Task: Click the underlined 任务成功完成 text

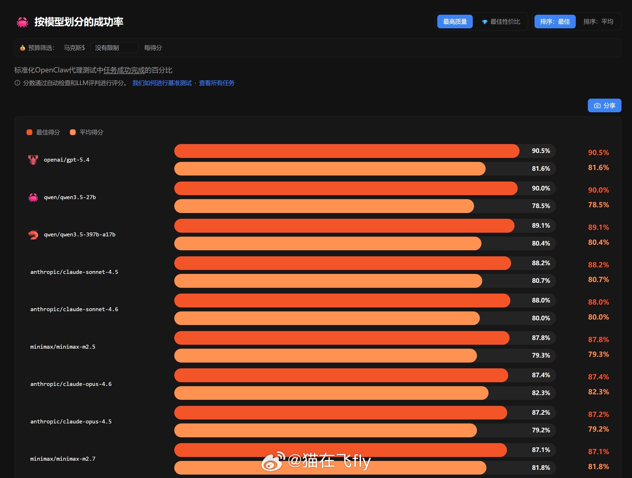Action: 124,70
